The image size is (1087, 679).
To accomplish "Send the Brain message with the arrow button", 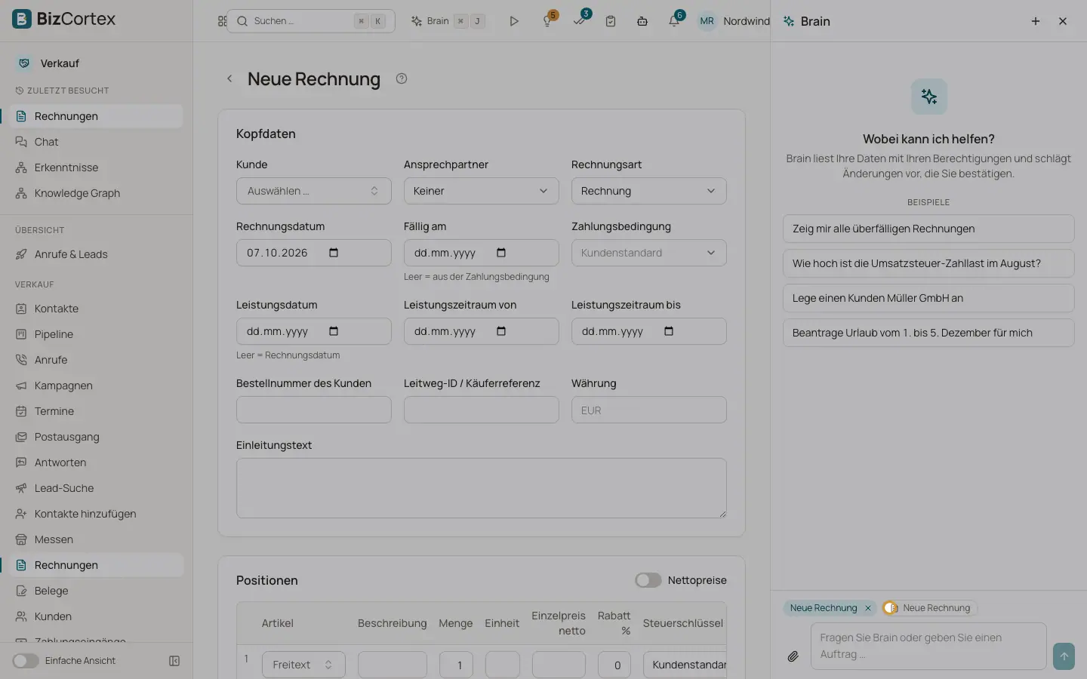I will tap(1064, 656).
